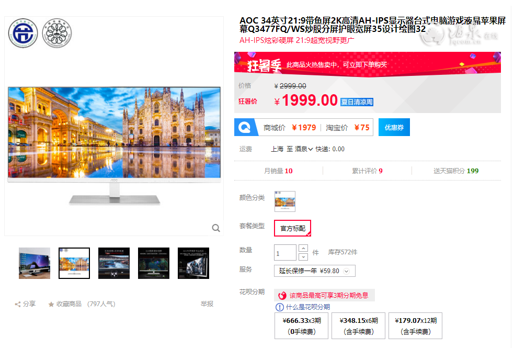Click the 狂暑季 promotion banner
Image resolution: width=514 pixels, height=348 pixels.
pyautogui.click(x=368, y=64)
